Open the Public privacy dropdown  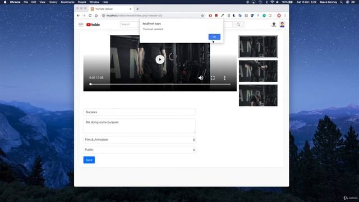point(140,150)
